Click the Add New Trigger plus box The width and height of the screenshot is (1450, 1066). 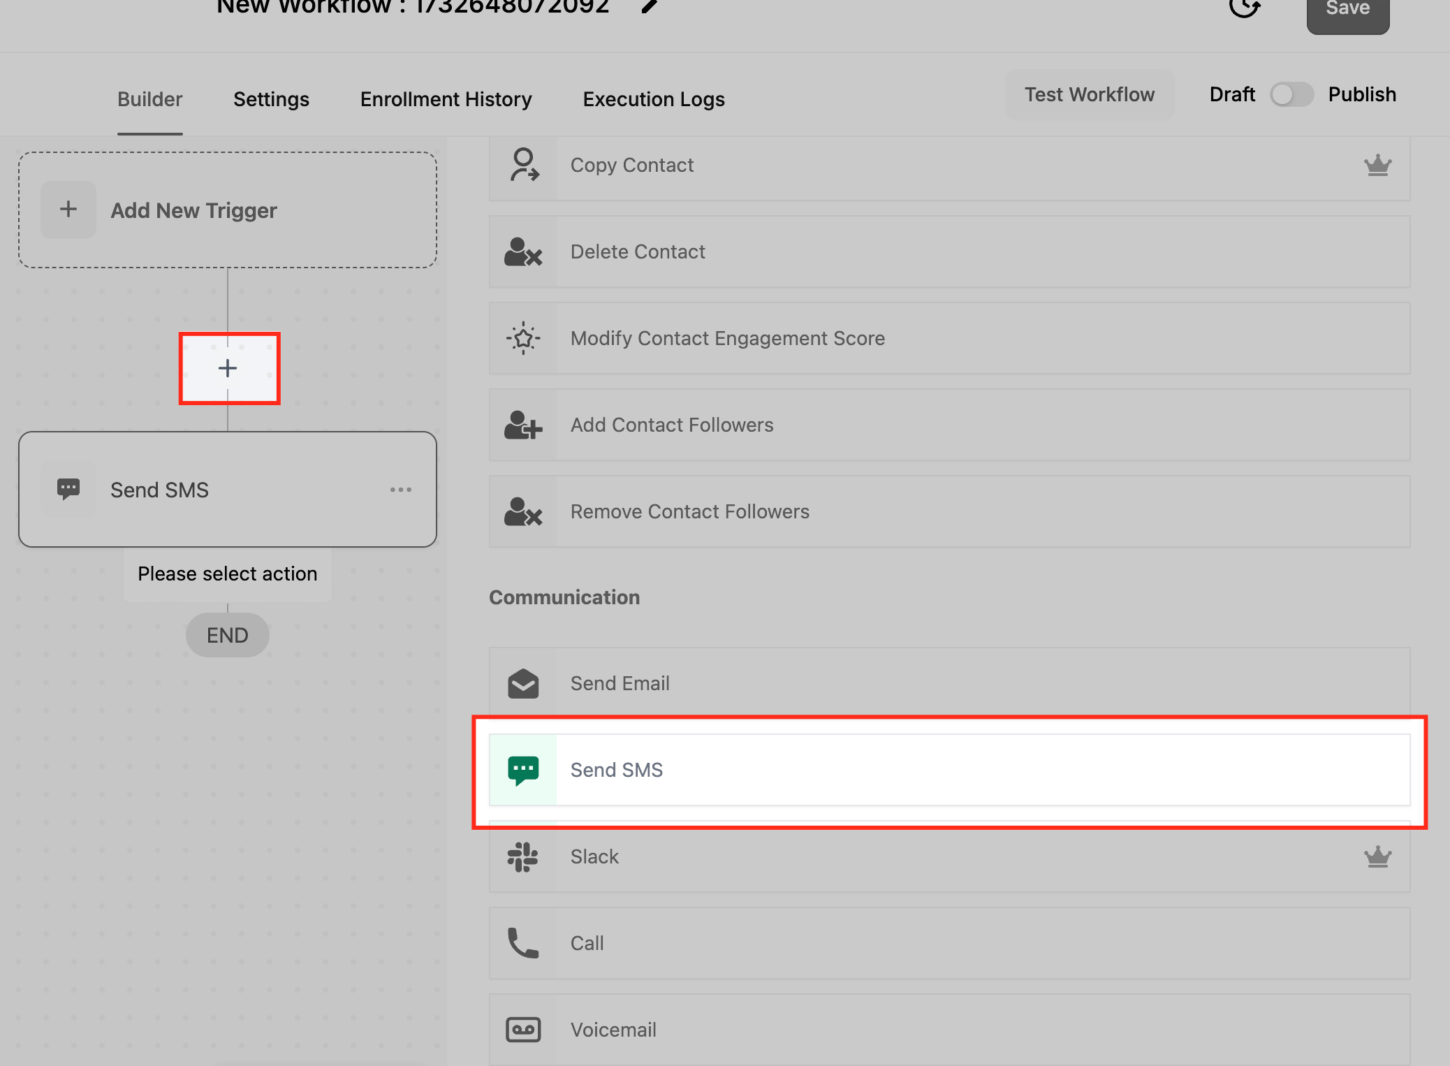pos(68,210)
